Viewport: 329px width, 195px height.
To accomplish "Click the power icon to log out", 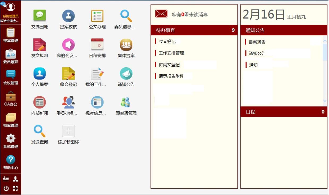I will 6,188.
